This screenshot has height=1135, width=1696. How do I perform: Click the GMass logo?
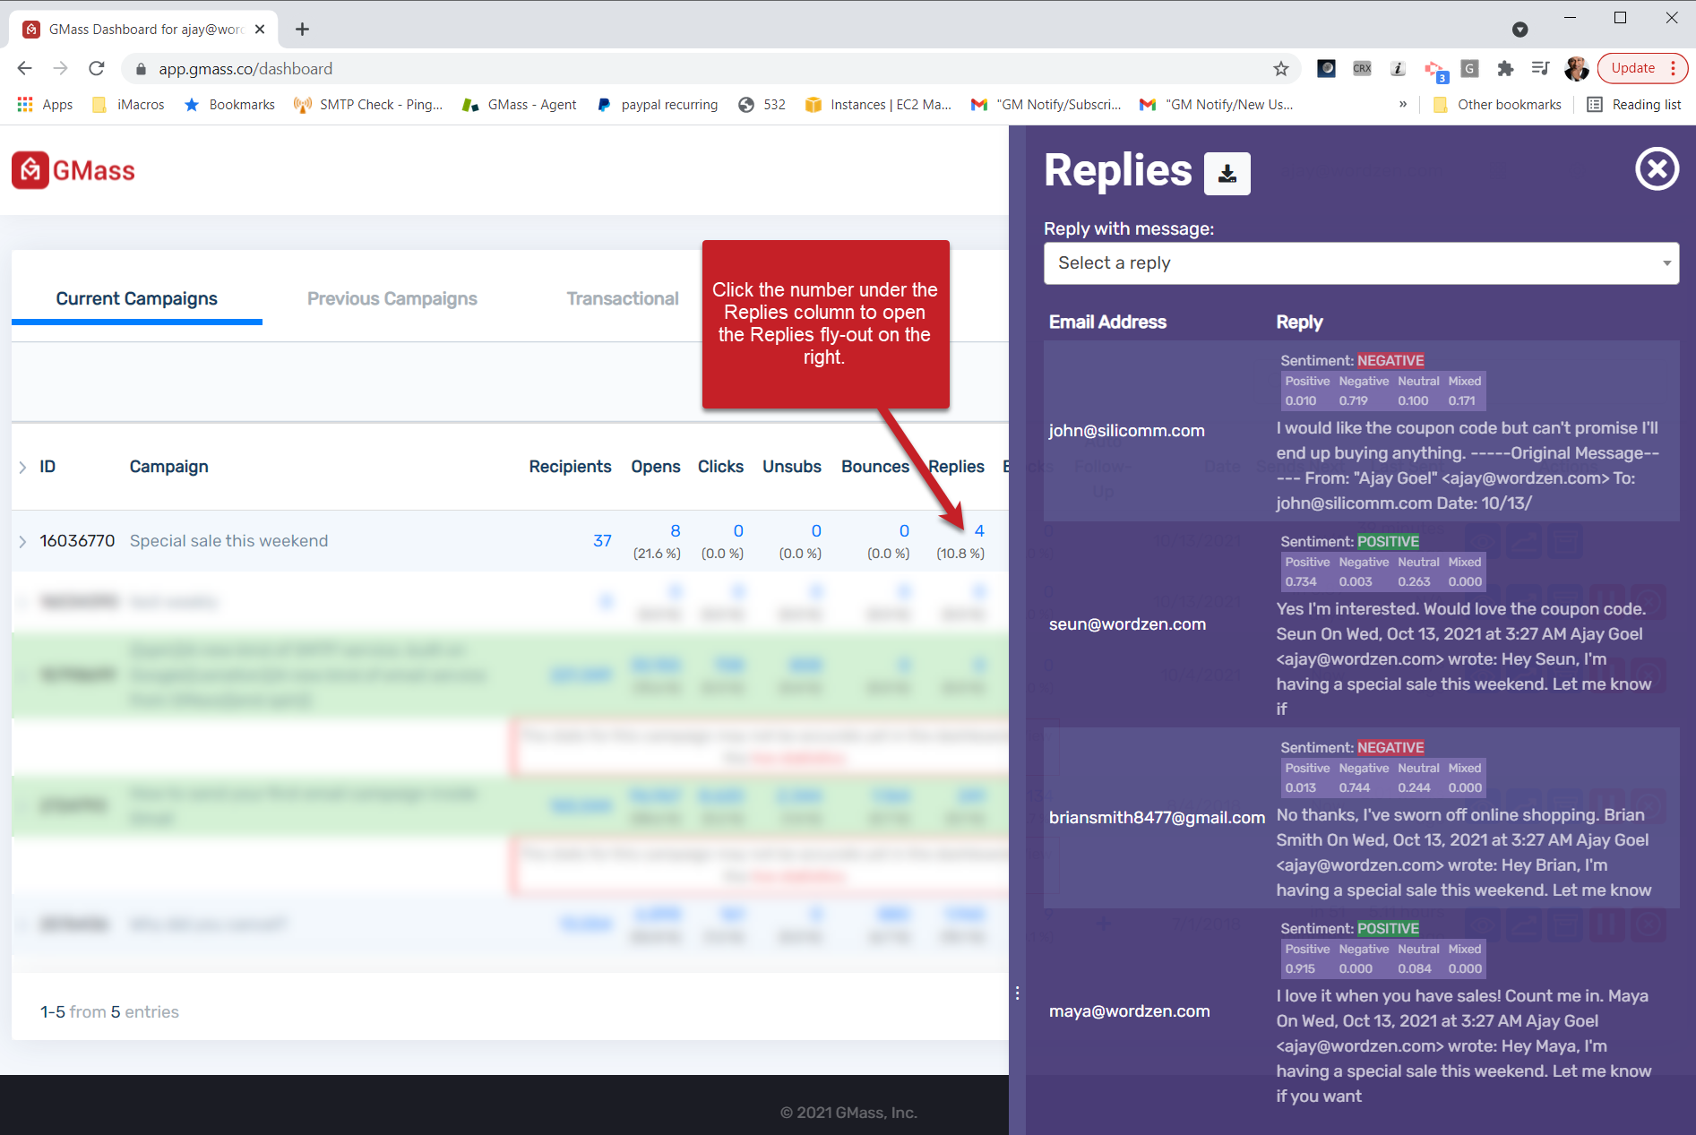[73, 170]
